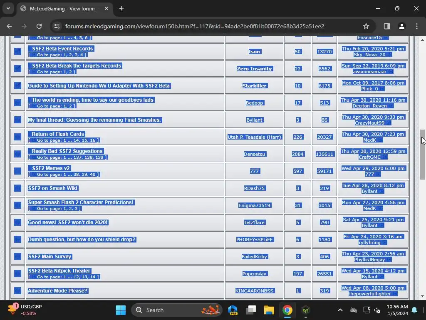Select the replies count 2084
The width and height of the screenshot is (426, 320).
(298, 154)
